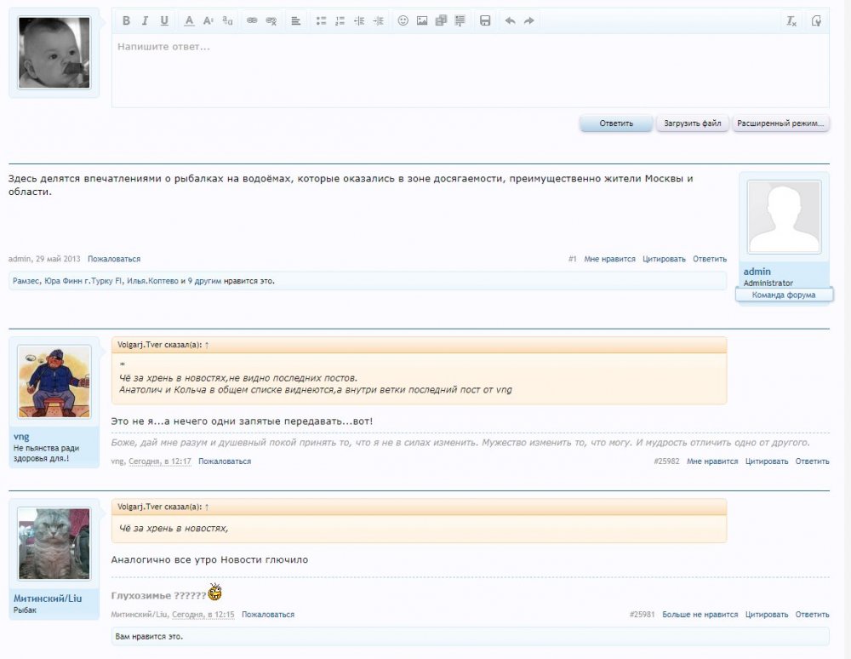This screenshot has width=851, height=659.
Task: Click Цитировать on post #25982
Action: 767,461
